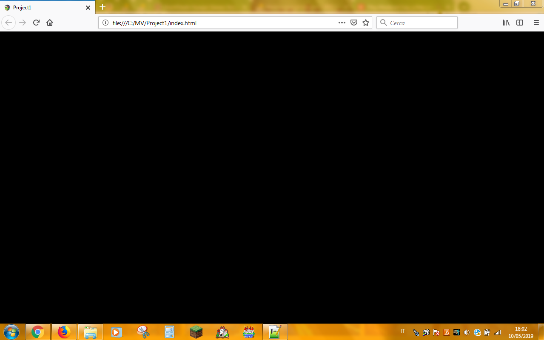The image size is (544, 340).
Task: Switch to Firefox on the taskbar
Action: tap(64, 332)
